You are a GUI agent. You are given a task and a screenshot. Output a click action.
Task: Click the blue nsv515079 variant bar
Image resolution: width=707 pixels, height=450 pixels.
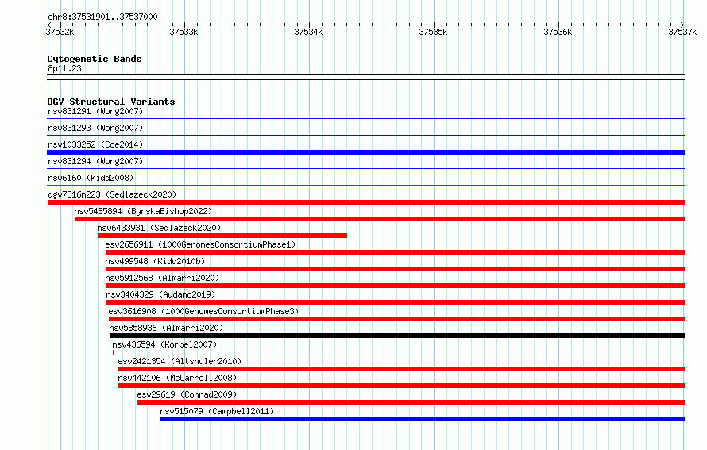(x=423, y=419)
